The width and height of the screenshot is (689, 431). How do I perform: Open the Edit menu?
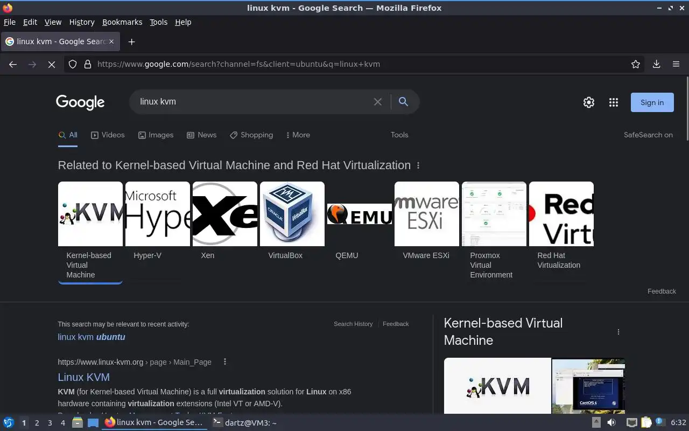point(30,22)
